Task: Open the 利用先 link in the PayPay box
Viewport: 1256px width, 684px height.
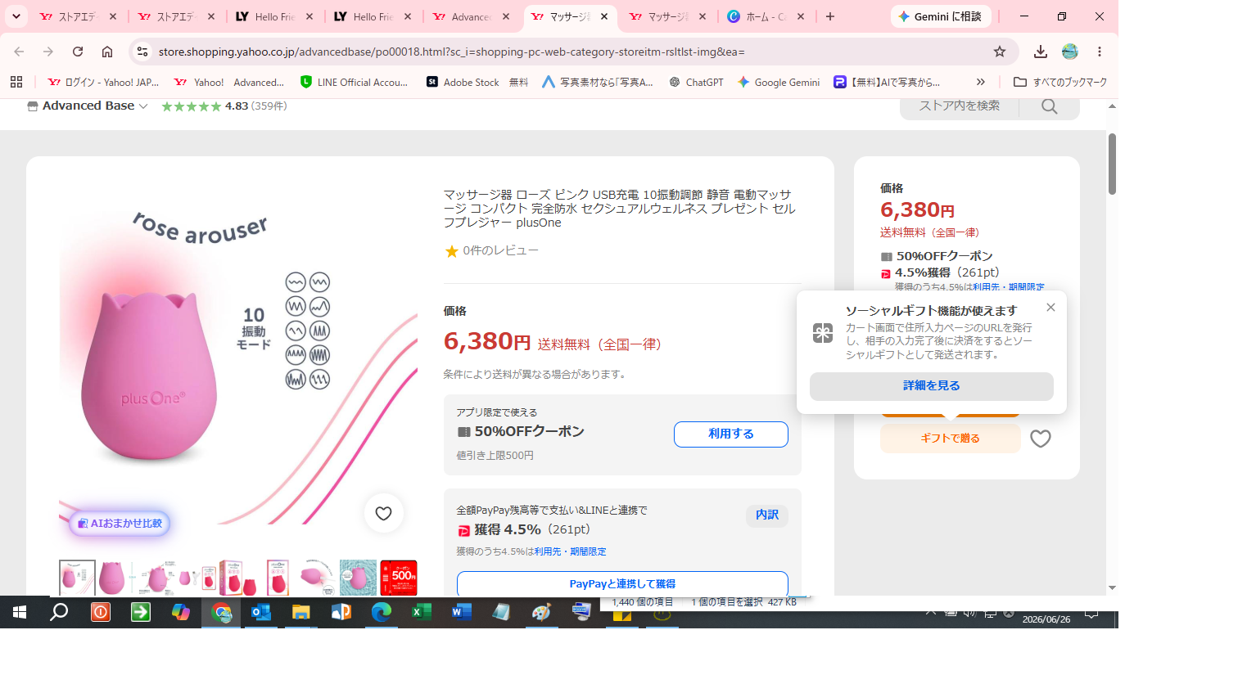Action: tap(546, 551)
